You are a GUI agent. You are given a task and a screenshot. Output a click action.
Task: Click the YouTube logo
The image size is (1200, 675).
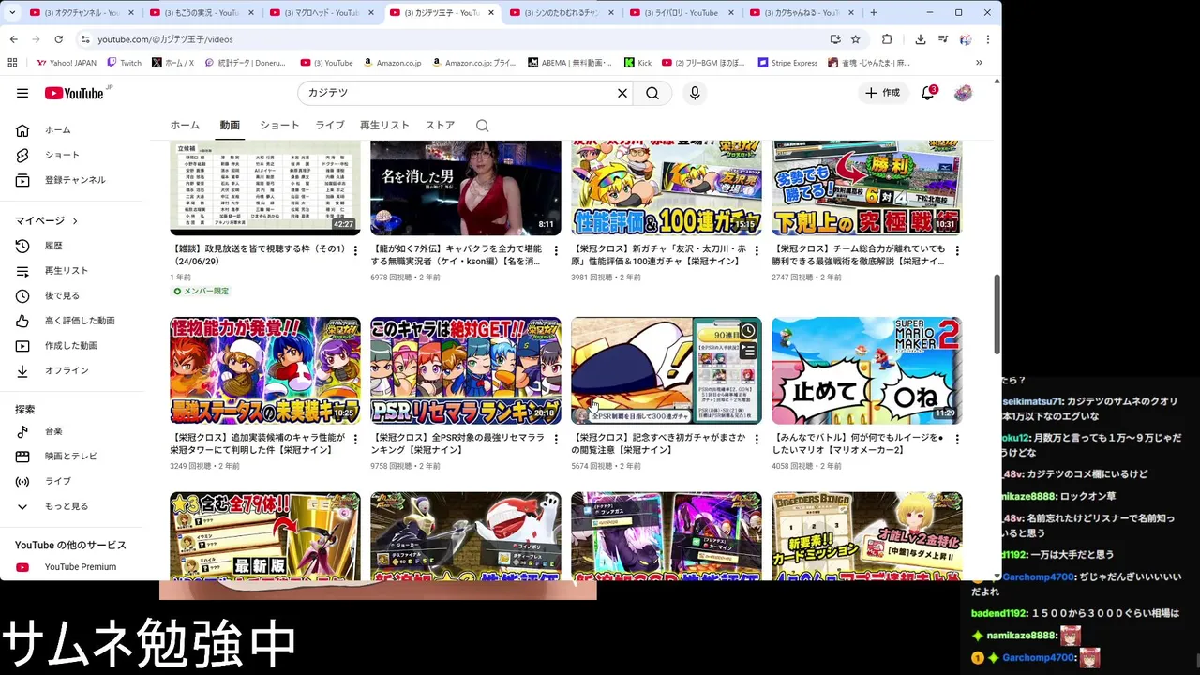[x=75, y=93]
